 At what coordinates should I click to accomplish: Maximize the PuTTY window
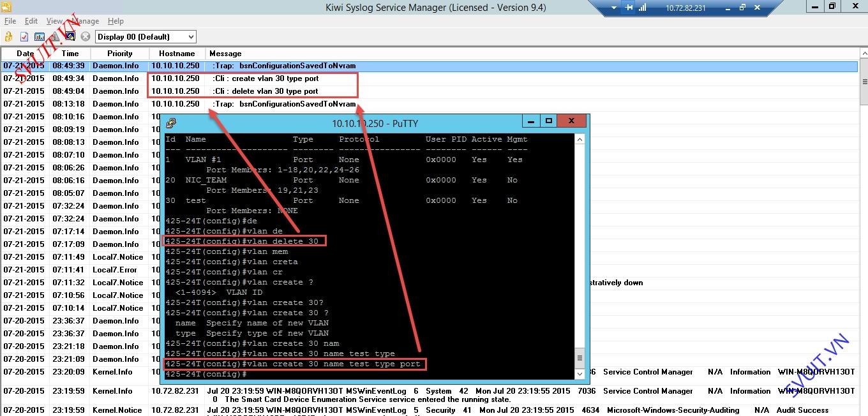[549, 121]
